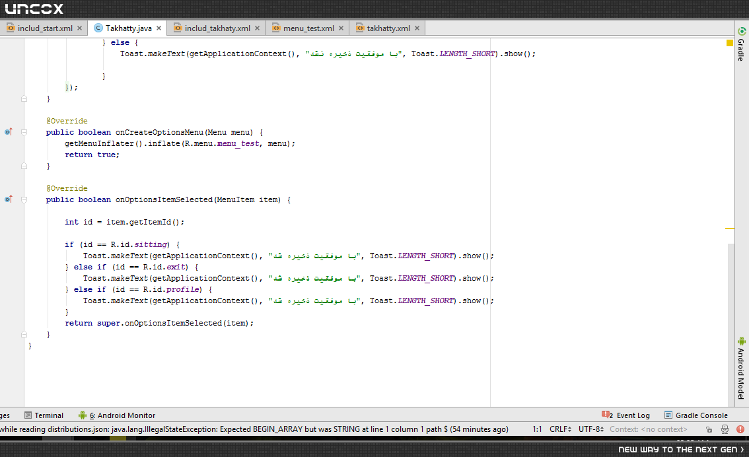The height and width of the screenshot is (457, 749).
Task: Open the Gradle tool window
Action: pyautogui.click(x=741, y=50)
